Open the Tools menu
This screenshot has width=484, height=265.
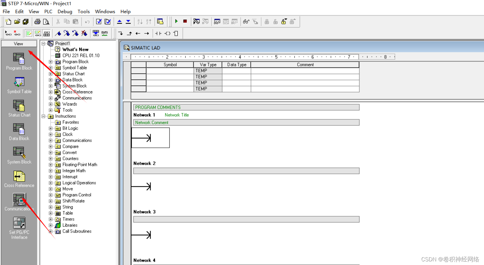click(84, 12)
